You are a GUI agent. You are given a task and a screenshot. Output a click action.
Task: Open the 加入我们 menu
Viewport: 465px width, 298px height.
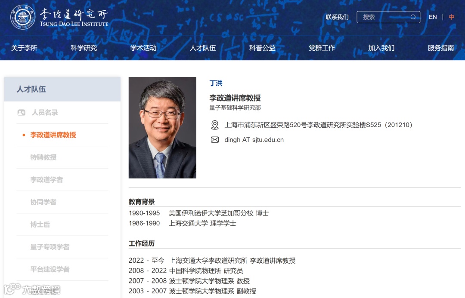click(x=381, y=48)
